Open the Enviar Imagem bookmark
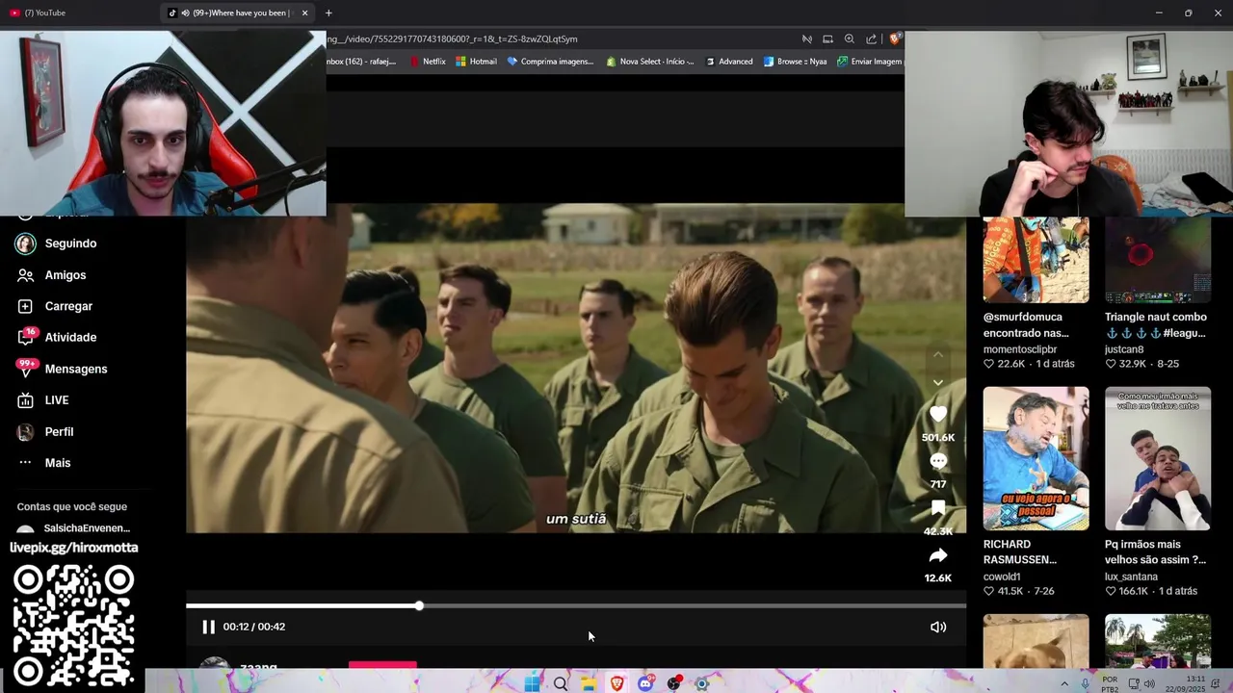1233x693 pixels. 870,62
